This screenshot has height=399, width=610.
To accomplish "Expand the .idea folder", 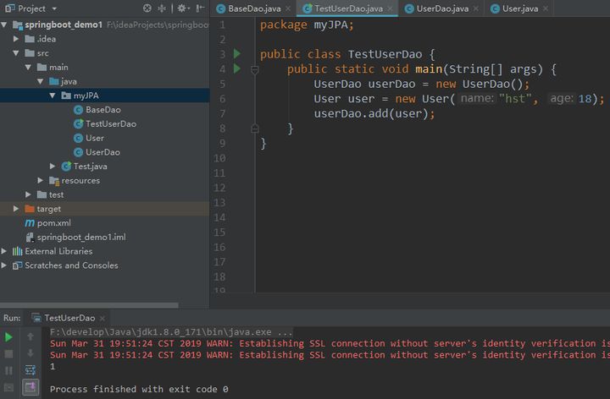I will [16, 39].
